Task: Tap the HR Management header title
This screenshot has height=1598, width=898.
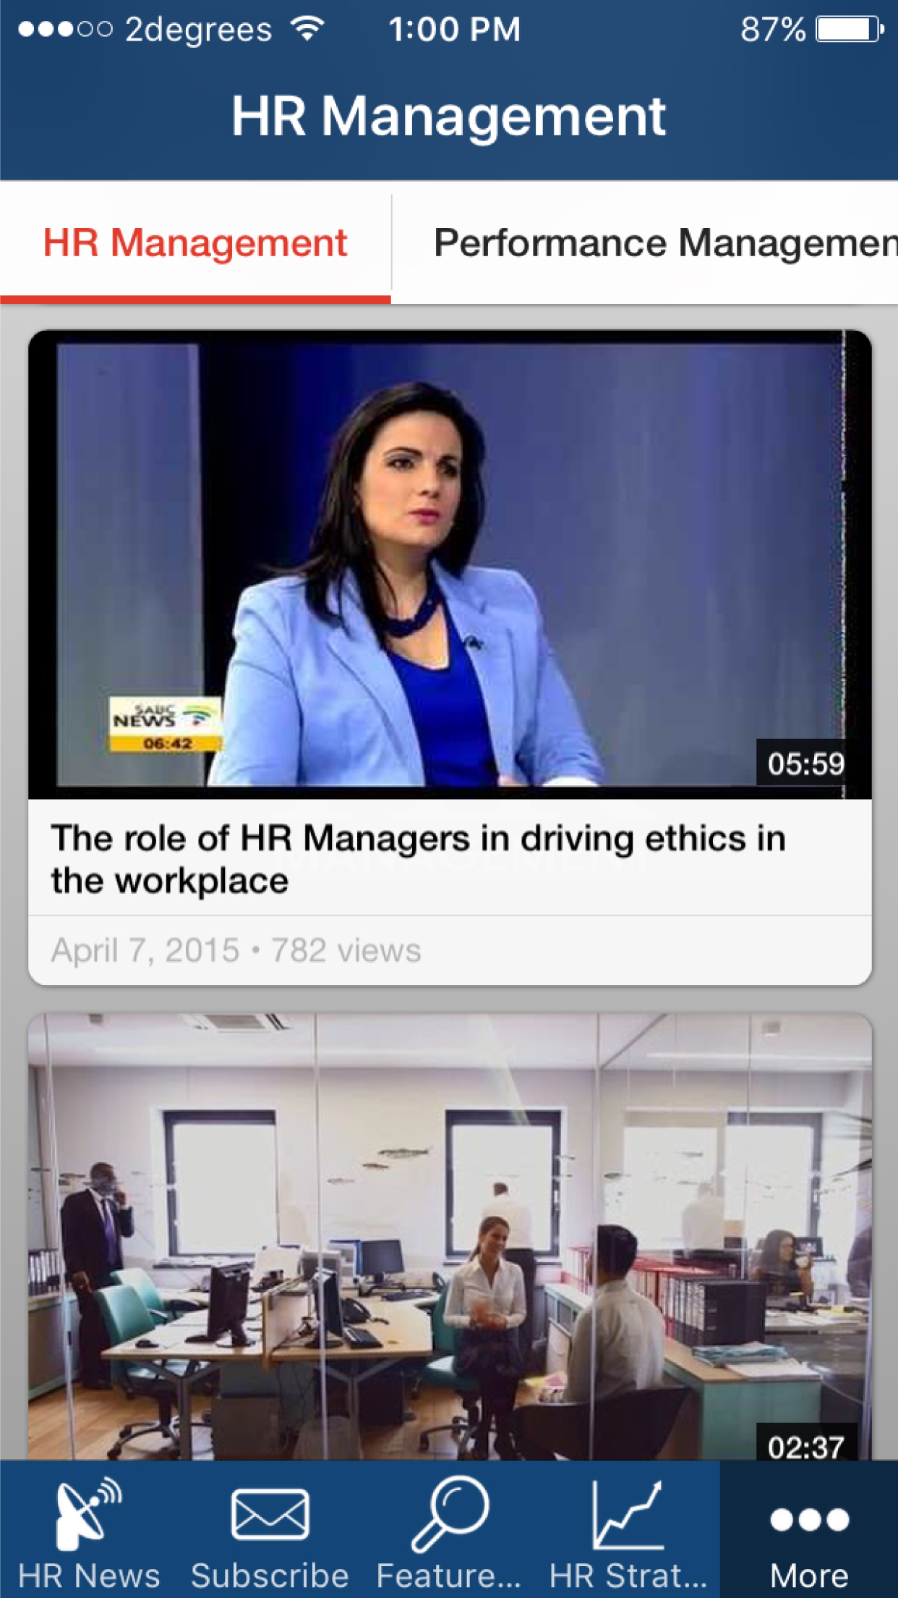Action: tap(448, 116)
